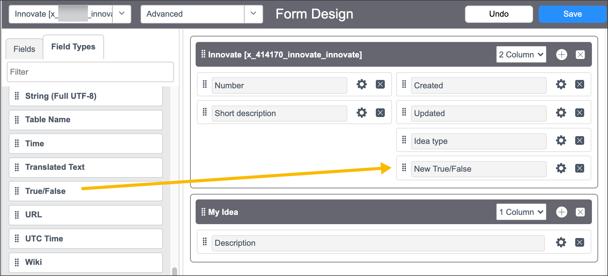Screen dimensions: 608x276
Task: Change the 2 Column layout dropdown
Action: tap(521, 55)
